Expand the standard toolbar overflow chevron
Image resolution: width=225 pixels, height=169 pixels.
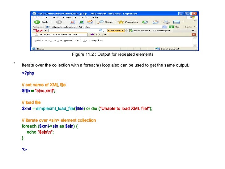pyautogui.click(x=195, y=20)
